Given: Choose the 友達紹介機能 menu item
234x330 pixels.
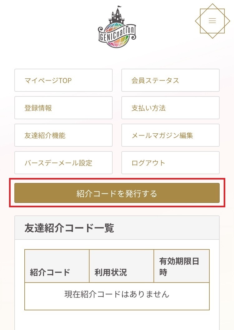Looking at the screenshot, I should point(63,135).
